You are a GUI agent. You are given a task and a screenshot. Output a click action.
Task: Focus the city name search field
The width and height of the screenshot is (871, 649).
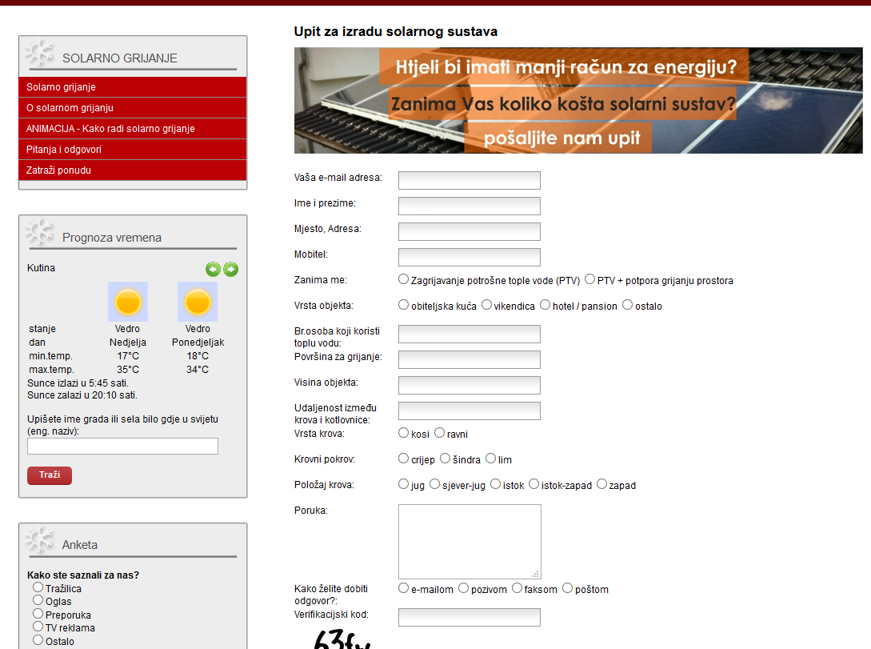click(122, 446)
